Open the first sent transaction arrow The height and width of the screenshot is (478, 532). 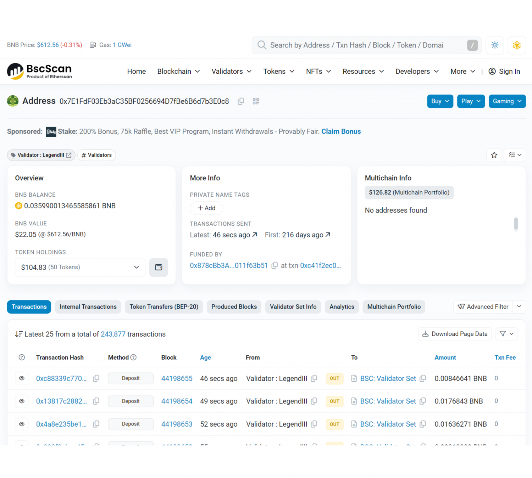328,235
